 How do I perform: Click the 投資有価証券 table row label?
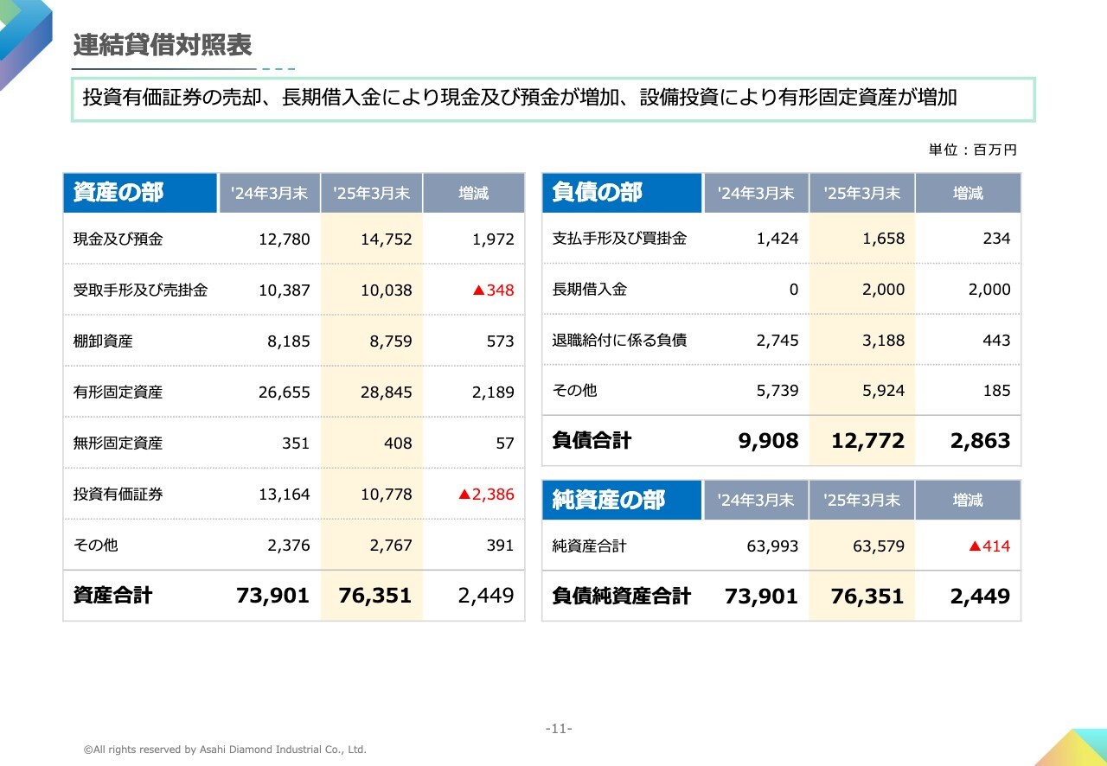(x=118, y=495)
